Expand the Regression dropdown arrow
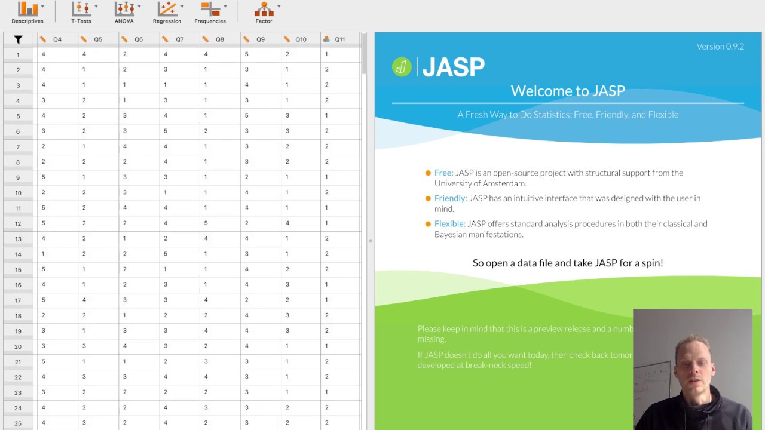 (182, 7)
